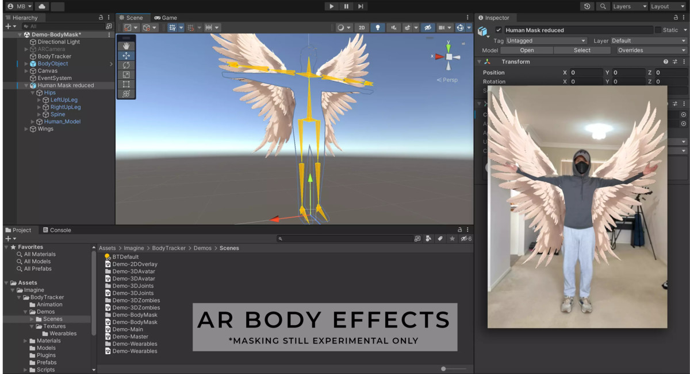The image size is (690, 374).
Task: Click the scene camera gizmo icon
Action: point(442,27)
